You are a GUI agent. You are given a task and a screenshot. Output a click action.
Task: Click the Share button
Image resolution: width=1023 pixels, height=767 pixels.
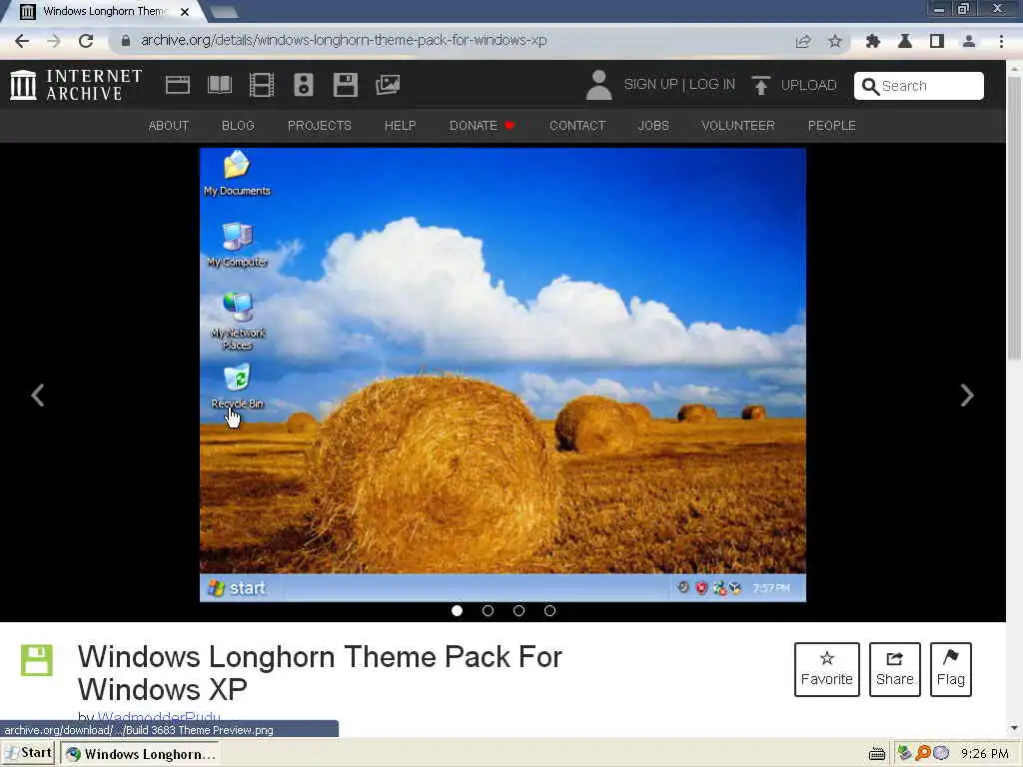894,669
